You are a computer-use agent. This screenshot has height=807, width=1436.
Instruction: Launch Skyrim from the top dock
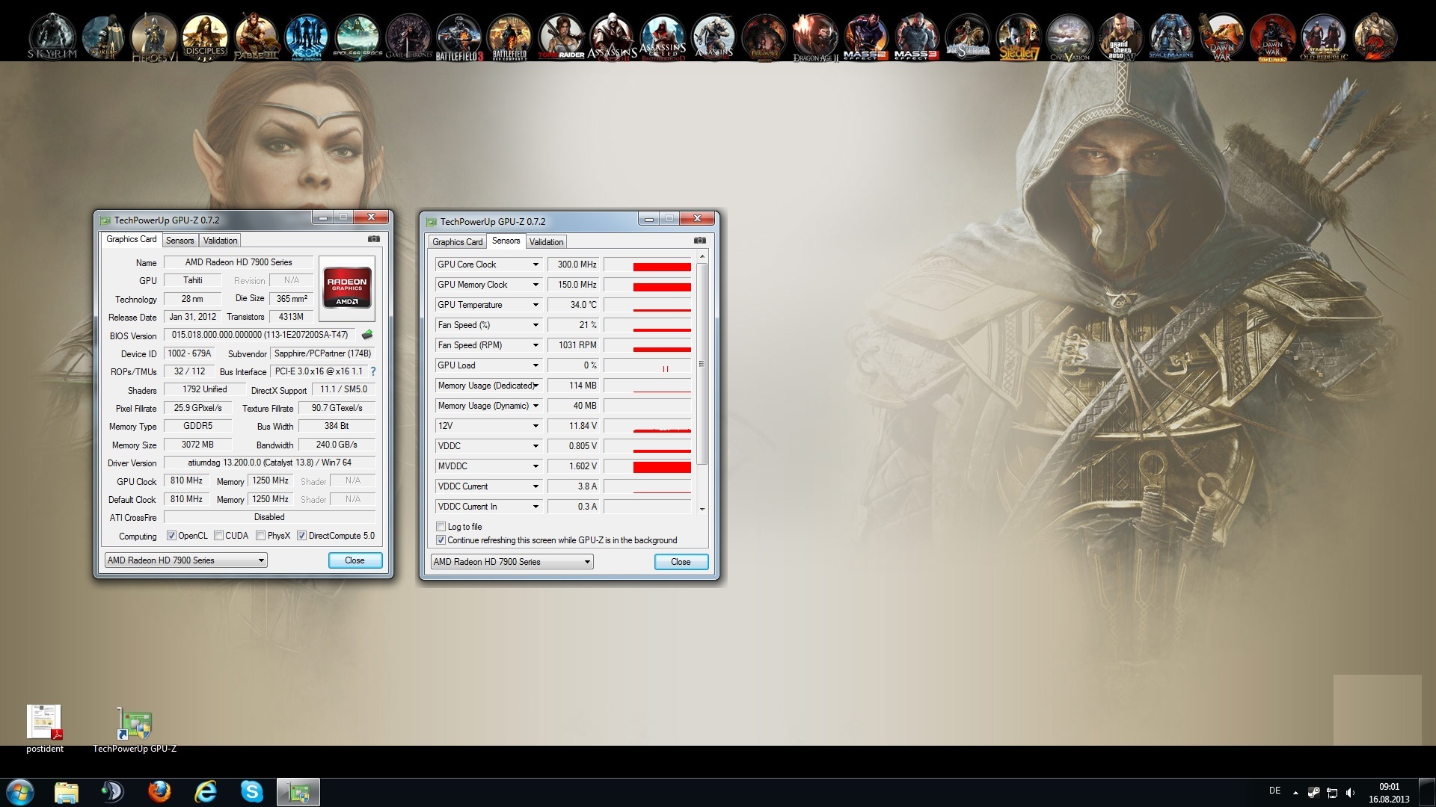(x=52, y=34)
